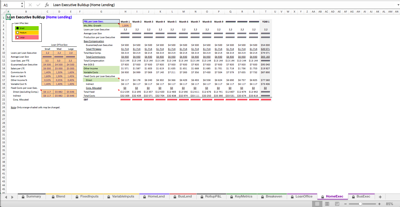
Task: Click the YEAR 1 column heading cell
Action: (266, 21)
